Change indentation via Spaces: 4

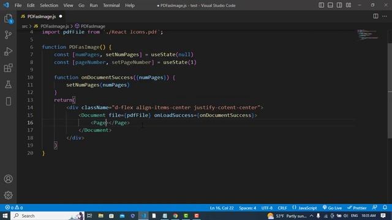click(x=247, y=208)
